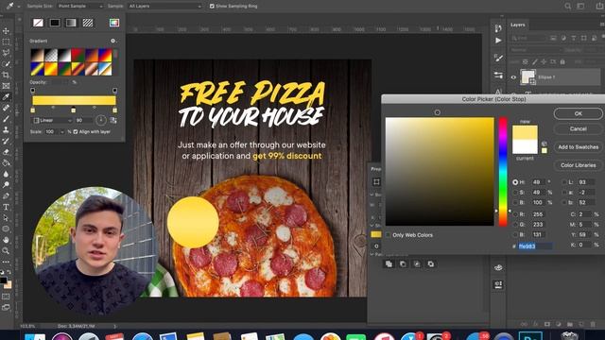Select the Path Selection arrow tool
The width and height of the screenshot is (605, 340).
(x=6, y=218)
